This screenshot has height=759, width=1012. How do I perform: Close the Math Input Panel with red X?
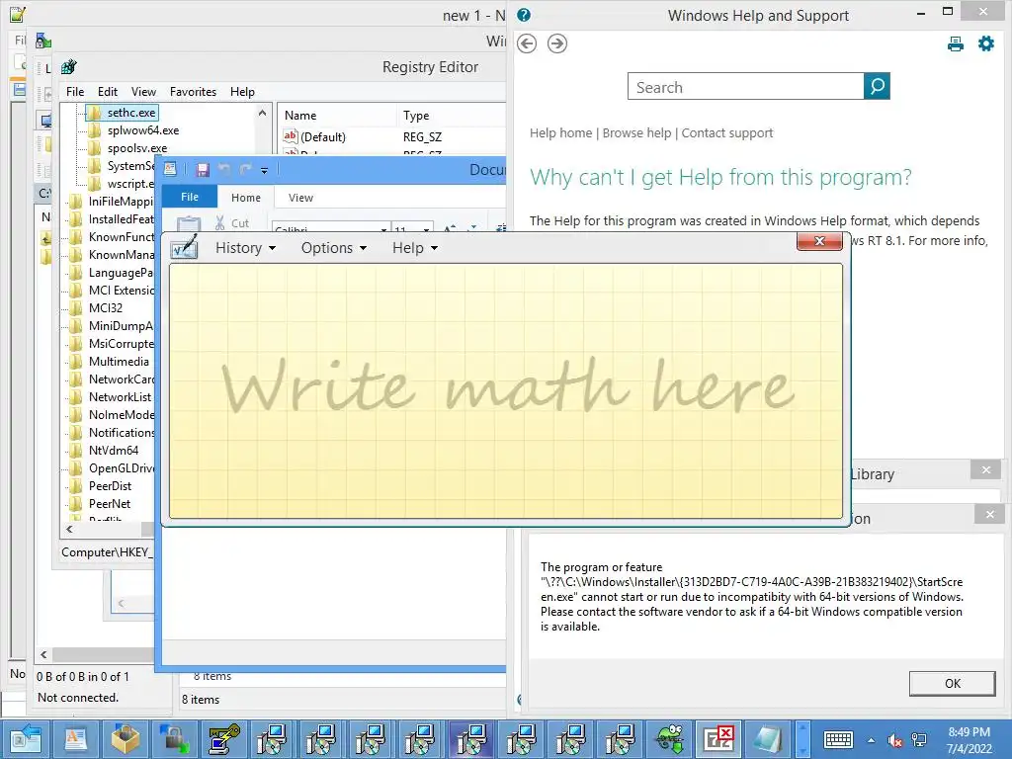[819, 241]
